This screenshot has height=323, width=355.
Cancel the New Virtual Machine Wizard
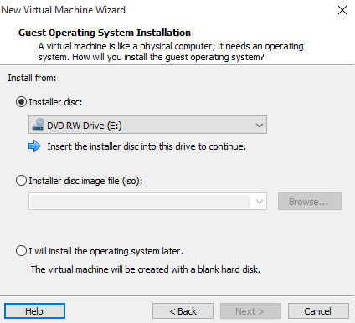point(318,311)
